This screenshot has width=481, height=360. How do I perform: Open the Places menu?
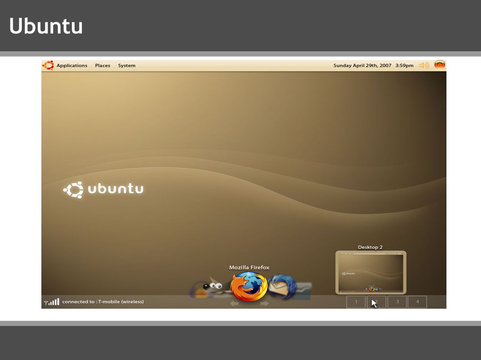point(102,65)
